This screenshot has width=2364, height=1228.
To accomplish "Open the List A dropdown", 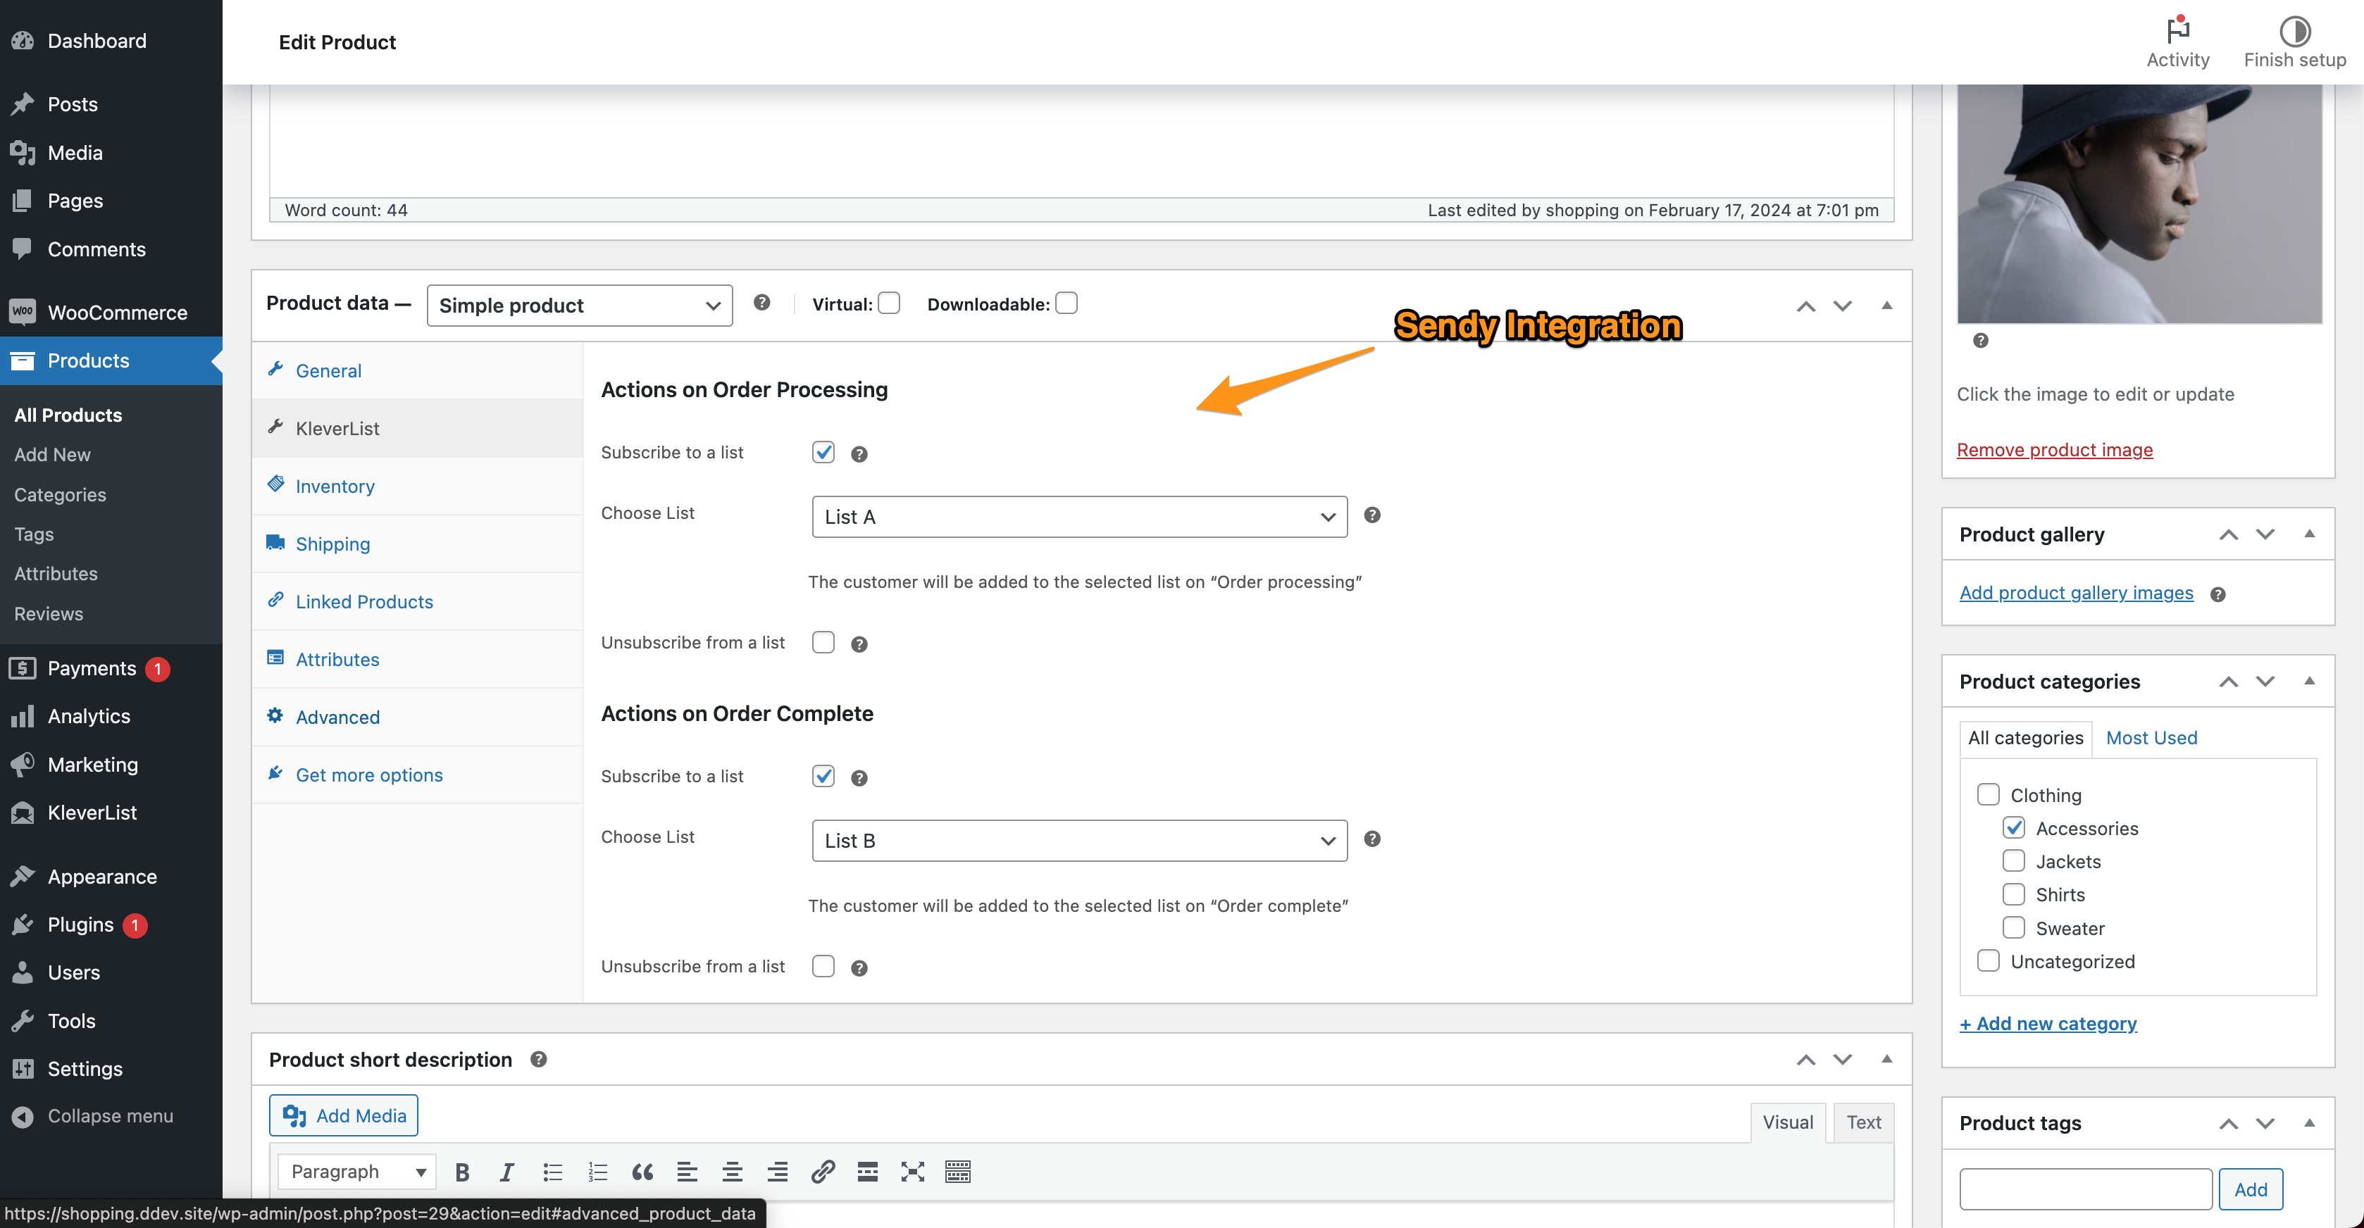I will [x=1079, y=516].
